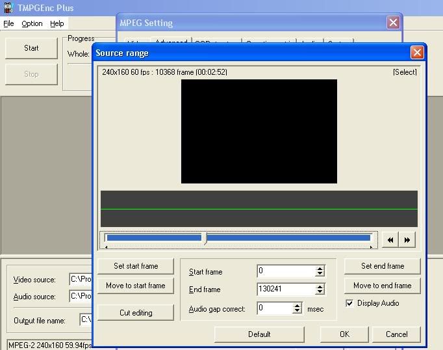The image size is (443, 350).
Task: Open the Option menu
Action: click(x=32, y=23)
